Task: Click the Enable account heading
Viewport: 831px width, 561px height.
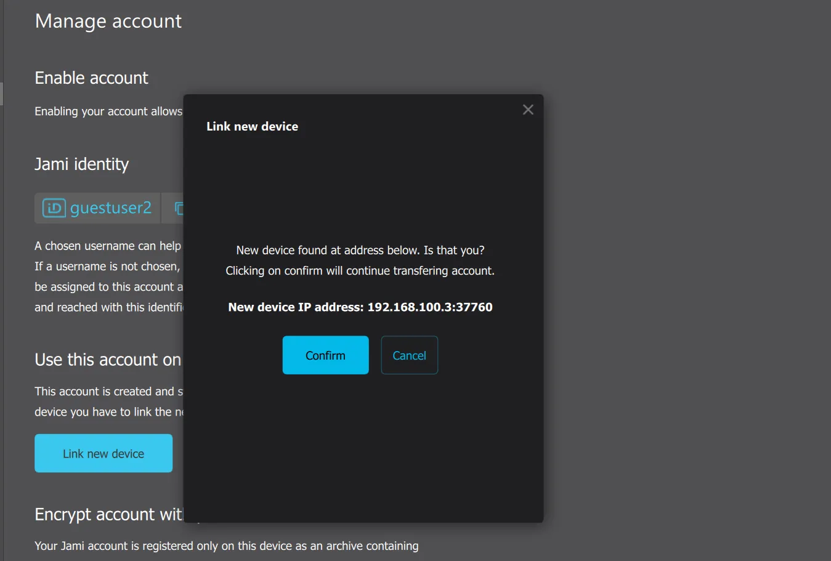Action: pyautogui.click(x=91, y=78)
